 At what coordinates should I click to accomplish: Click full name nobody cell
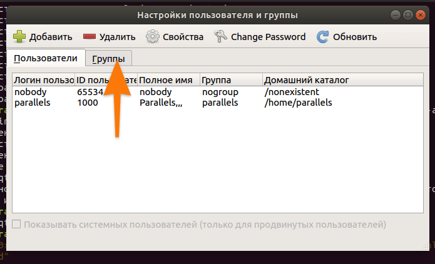click(156, 92)
